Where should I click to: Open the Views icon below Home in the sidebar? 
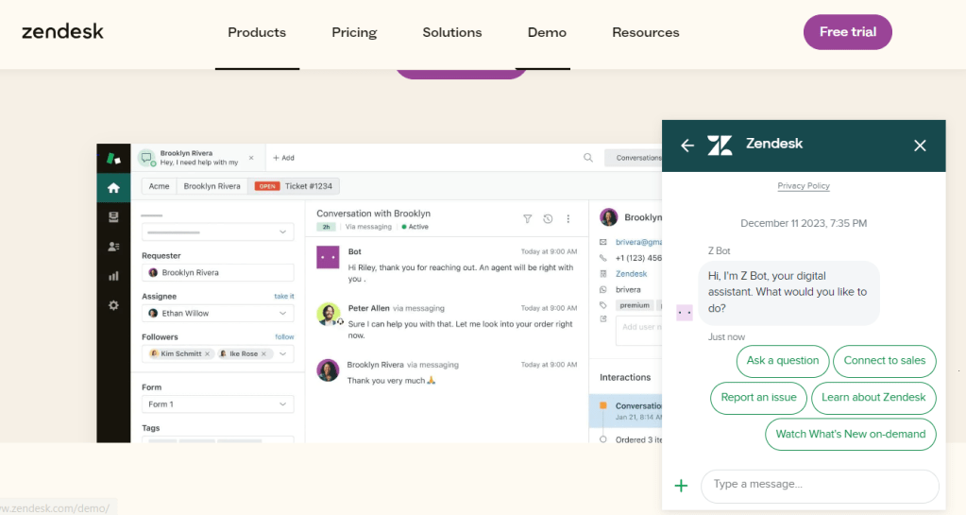click(113, 216)
